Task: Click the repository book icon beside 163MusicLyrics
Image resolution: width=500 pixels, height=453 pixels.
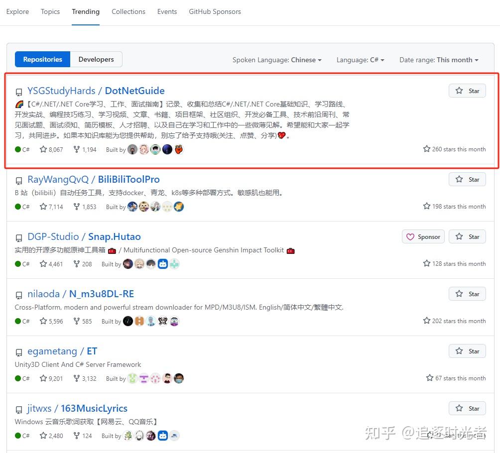Action: point(19,410)
